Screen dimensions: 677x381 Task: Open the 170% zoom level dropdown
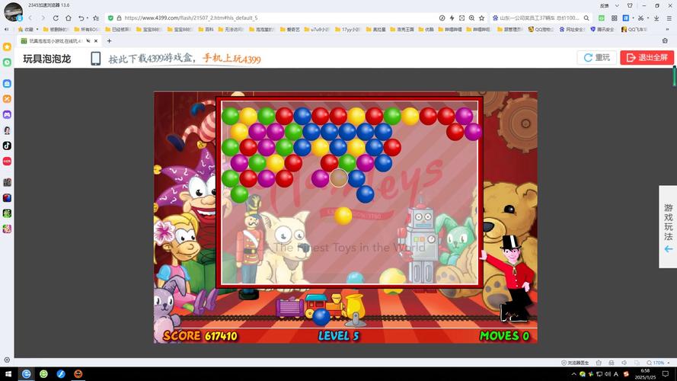tap(656, 363)
